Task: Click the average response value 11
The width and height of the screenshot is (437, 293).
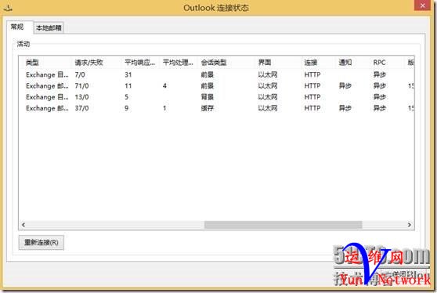Action: point(128,86)
